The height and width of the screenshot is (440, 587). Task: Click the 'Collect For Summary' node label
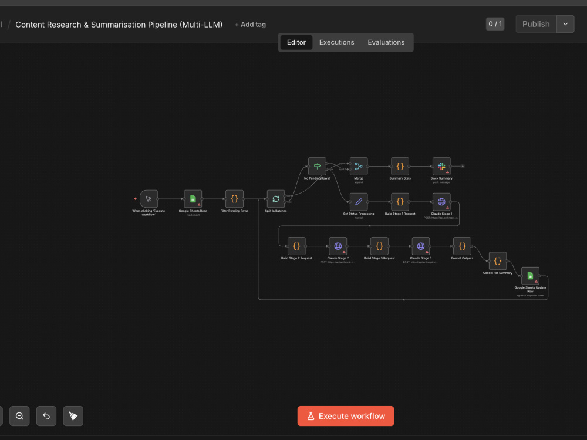pyautogui.click(x=498, y=273)
